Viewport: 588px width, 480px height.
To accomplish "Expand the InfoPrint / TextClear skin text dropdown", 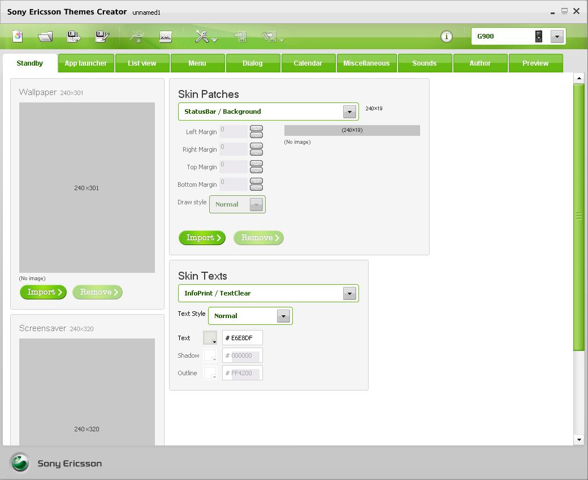I will click(349, 293).
